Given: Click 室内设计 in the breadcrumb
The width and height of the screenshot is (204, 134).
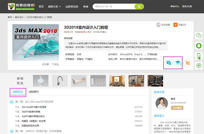Looking at the screenshot, I should [19, 17].
